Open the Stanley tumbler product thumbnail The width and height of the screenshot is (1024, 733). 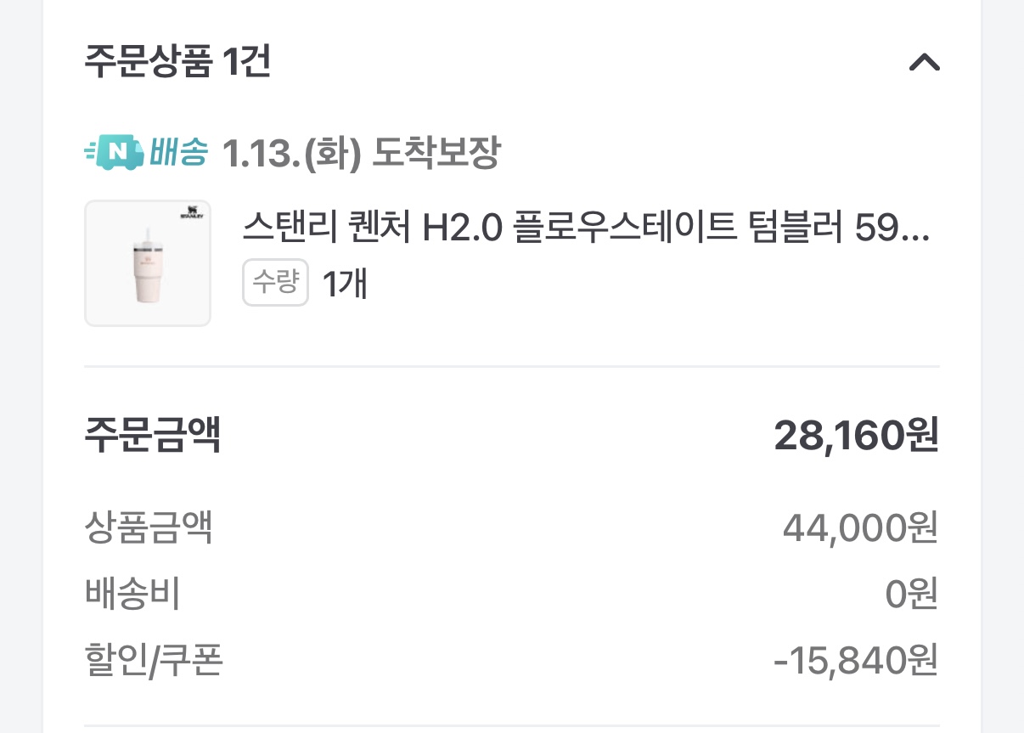pos(148,263)
